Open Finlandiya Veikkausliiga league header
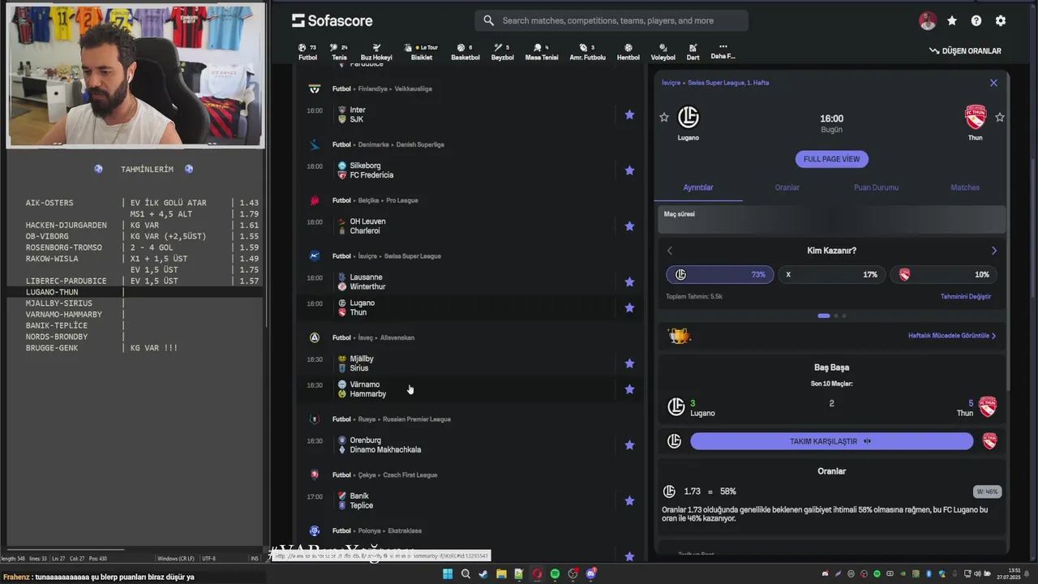This screenshot has width=1038, height=584. [381, 88]
